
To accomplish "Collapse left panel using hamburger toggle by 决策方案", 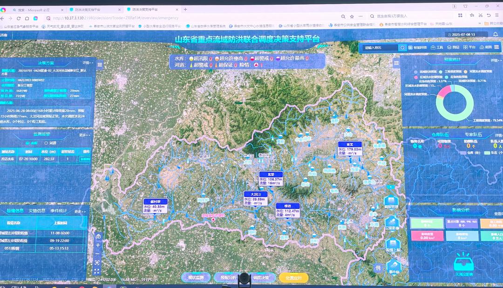I will pyautogui.click(x=100, y=65).
